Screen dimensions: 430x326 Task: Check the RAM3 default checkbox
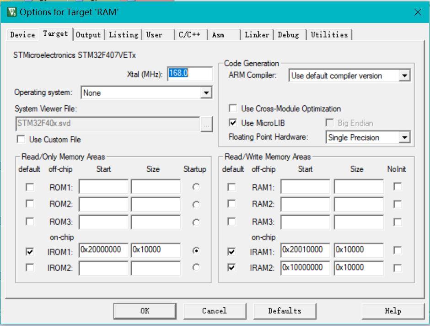pyautogui.click(x=231, y=222)
